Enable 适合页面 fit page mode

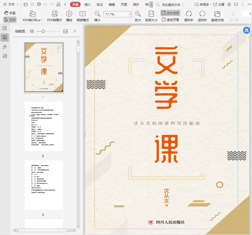tap(170, 20)
